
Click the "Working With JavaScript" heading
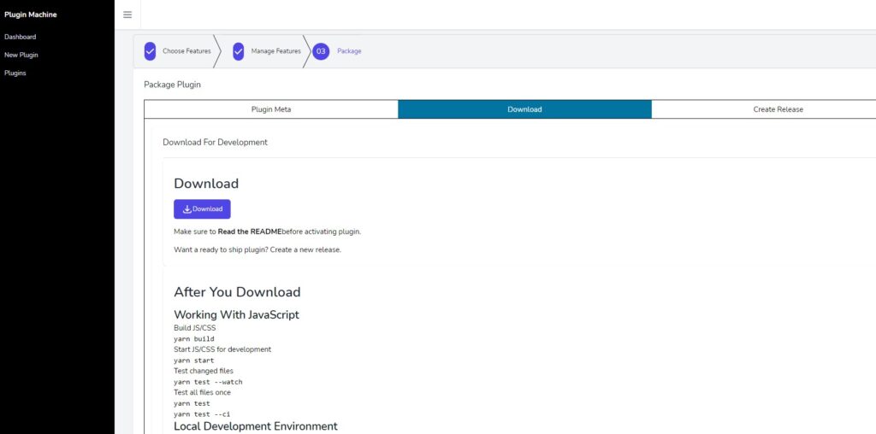[x=236, y=314]
